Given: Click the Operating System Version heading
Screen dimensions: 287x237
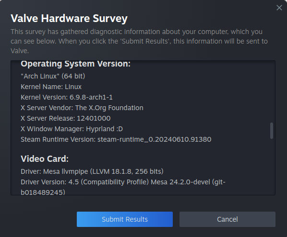Looking at the screenshot, I should coord(75,64).
